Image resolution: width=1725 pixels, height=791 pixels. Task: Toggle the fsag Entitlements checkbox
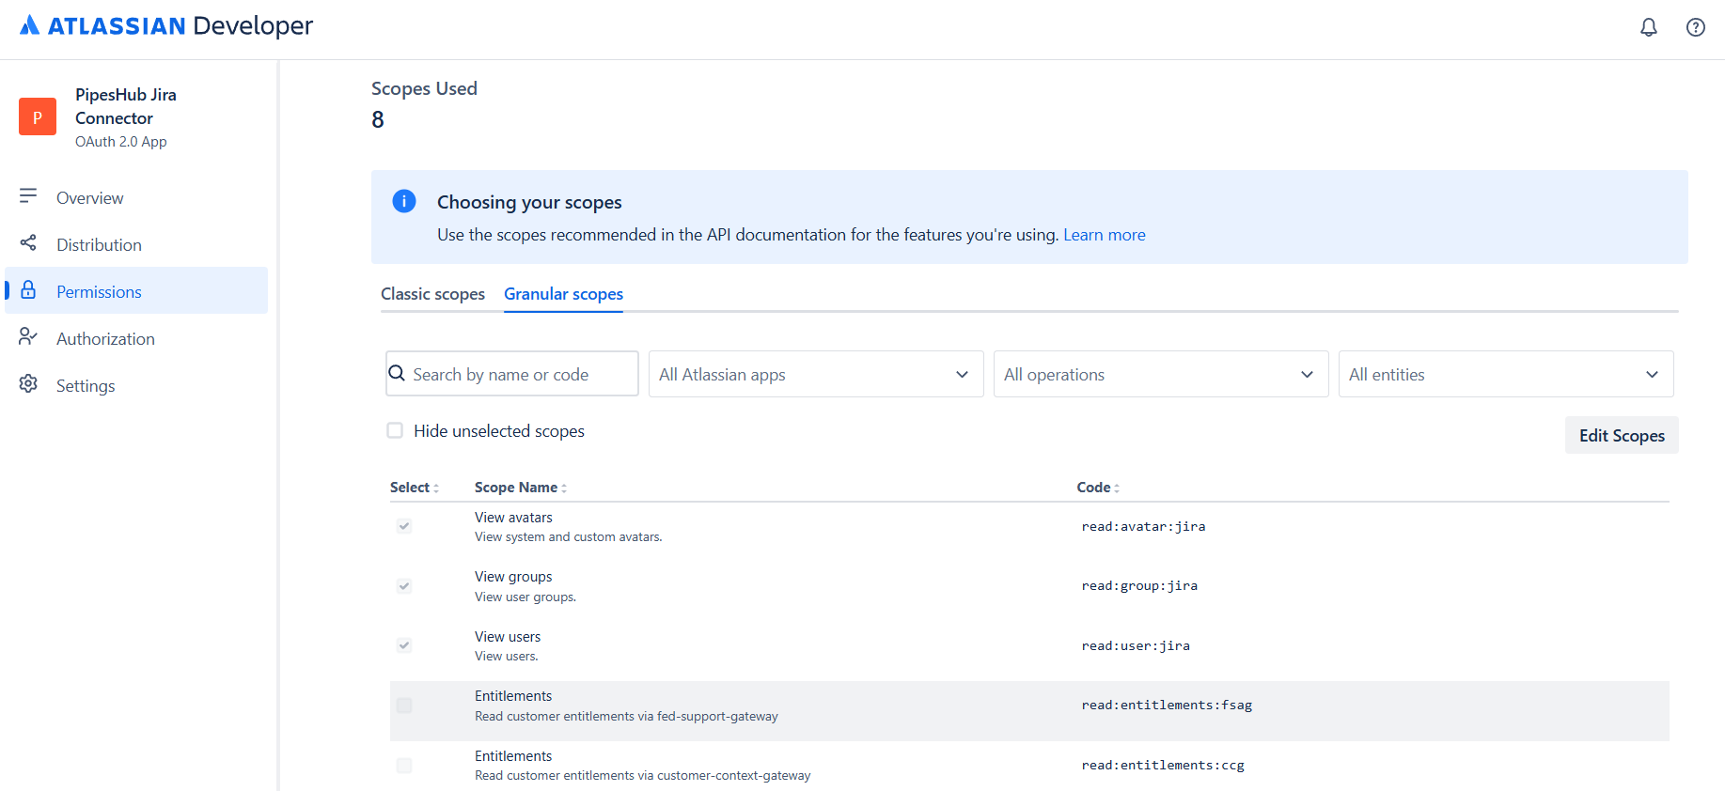coord(404,706)
